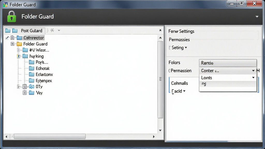Open the Facld dropdown
Screen dimensions: 265x149
[x=179, y=91]
